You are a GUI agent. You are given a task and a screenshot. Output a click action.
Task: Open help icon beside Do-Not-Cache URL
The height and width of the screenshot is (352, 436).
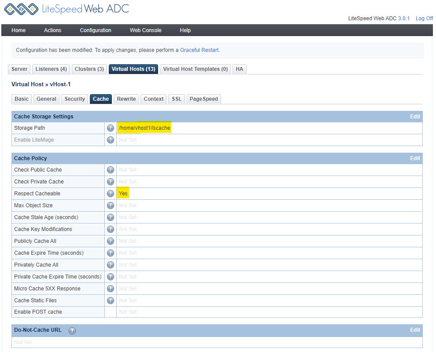tap(72, 330)
